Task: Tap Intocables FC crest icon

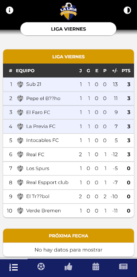Action: click(20, 141)
